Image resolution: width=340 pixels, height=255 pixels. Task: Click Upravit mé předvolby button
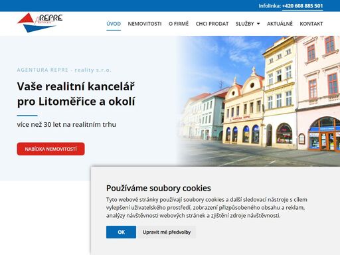pyautogui.click(x=167, y=232)
